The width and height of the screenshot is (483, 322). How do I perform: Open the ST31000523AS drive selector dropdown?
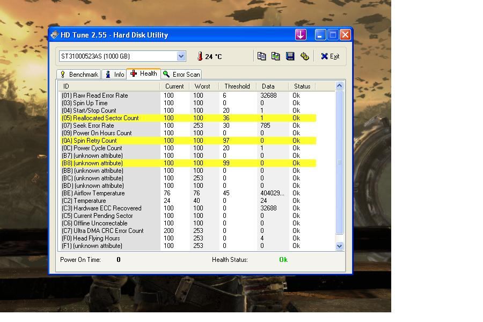181,56
